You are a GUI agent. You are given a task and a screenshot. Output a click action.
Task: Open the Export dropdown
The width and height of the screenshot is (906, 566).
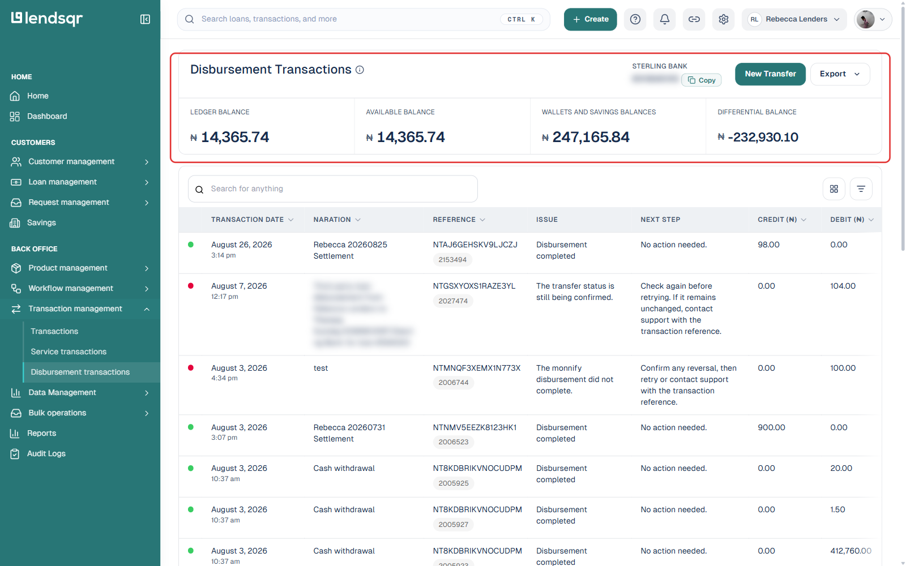click(840, 74)
